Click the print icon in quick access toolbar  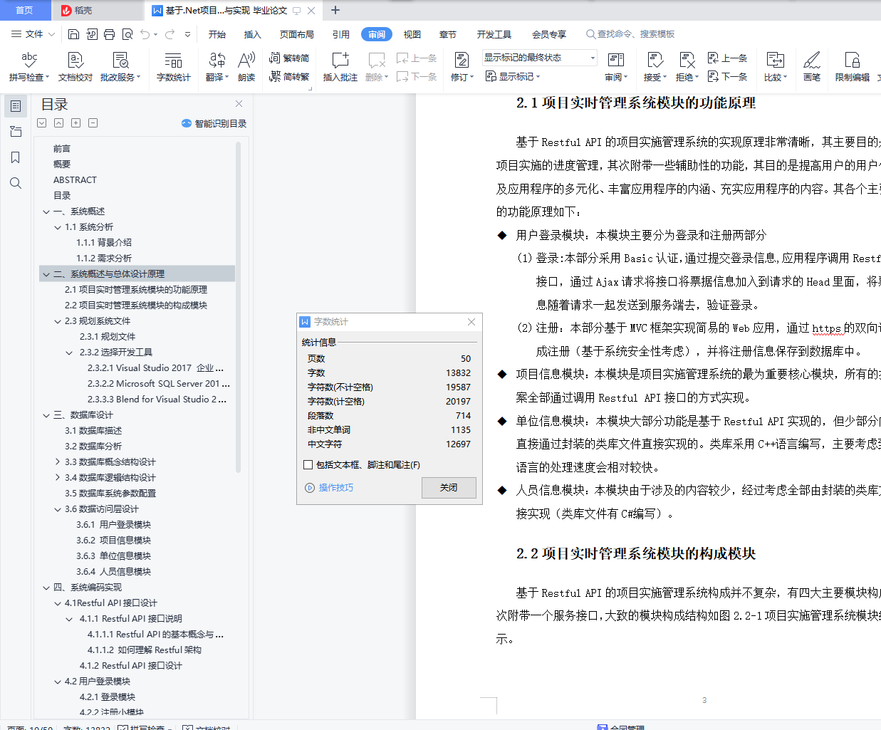click(x=109, y=34)
